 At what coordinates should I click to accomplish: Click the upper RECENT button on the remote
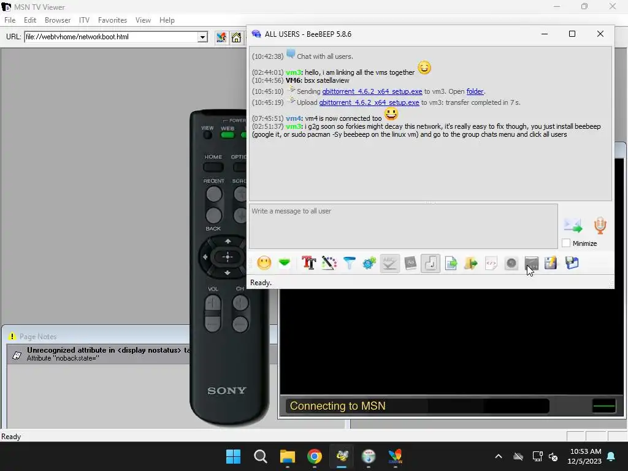click(214, 194)
